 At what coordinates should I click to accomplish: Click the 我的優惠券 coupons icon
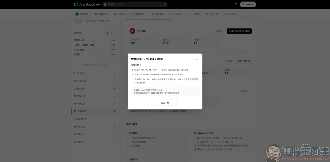tap(75, 119)
